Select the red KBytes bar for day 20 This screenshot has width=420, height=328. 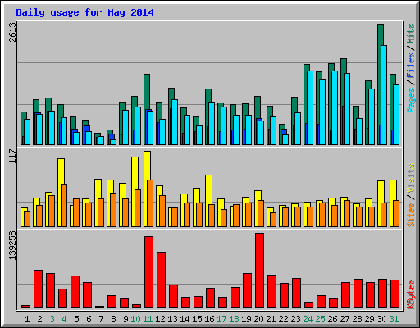259,271
